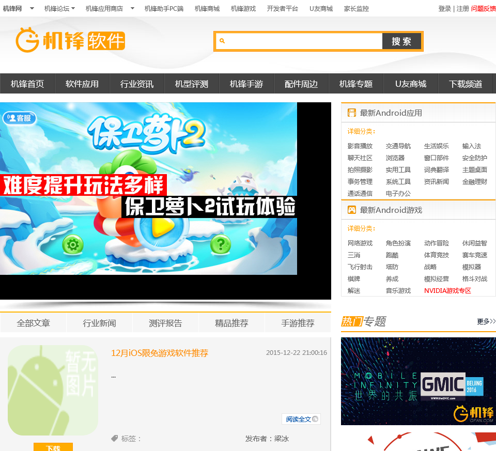This screenshot has width=496, height=451.
Task: Open 机锋手游 in main nav
Action: click(246, 84)
